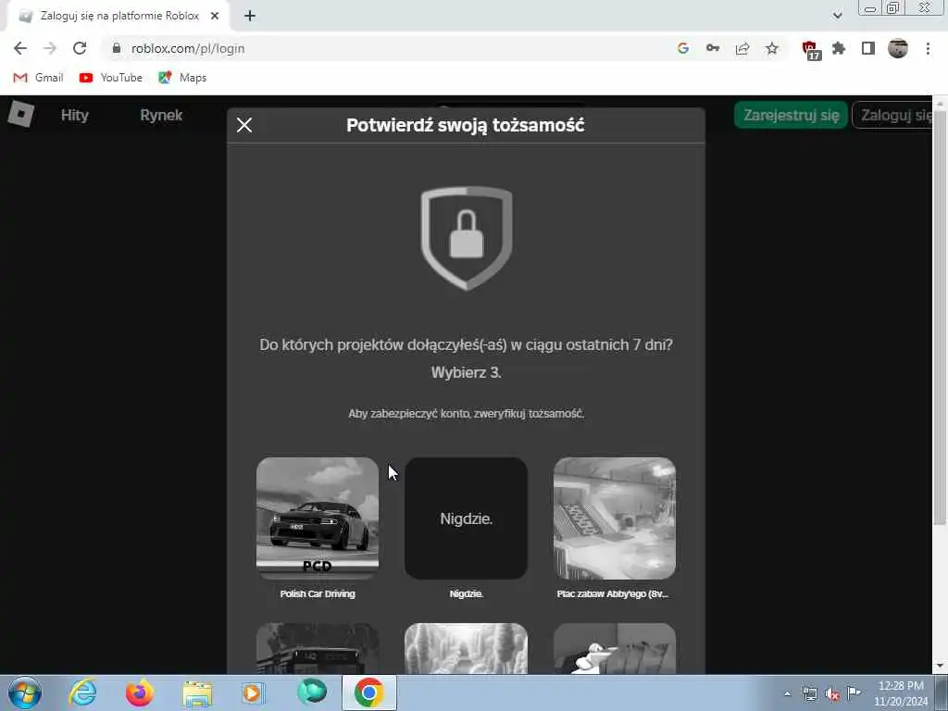Select the forest path game thumbnail in second row
Screen dimensions: 948x711
point(466,648)
